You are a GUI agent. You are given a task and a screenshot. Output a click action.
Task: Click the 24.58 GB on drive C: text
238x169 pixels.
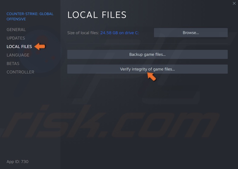point(120,33)
